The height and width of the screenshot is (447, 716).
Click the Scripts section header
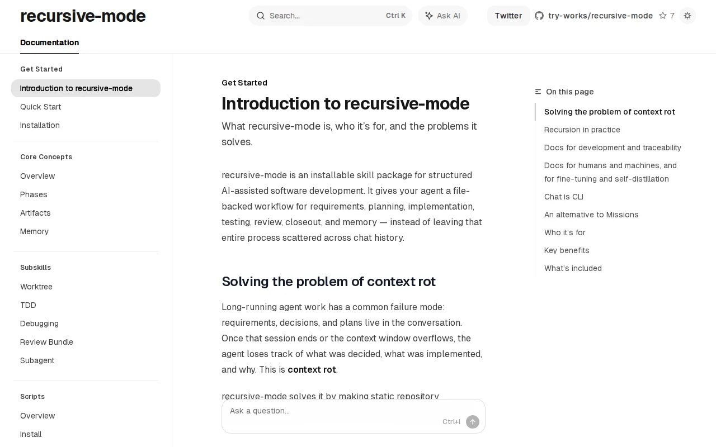coord(32,397)
